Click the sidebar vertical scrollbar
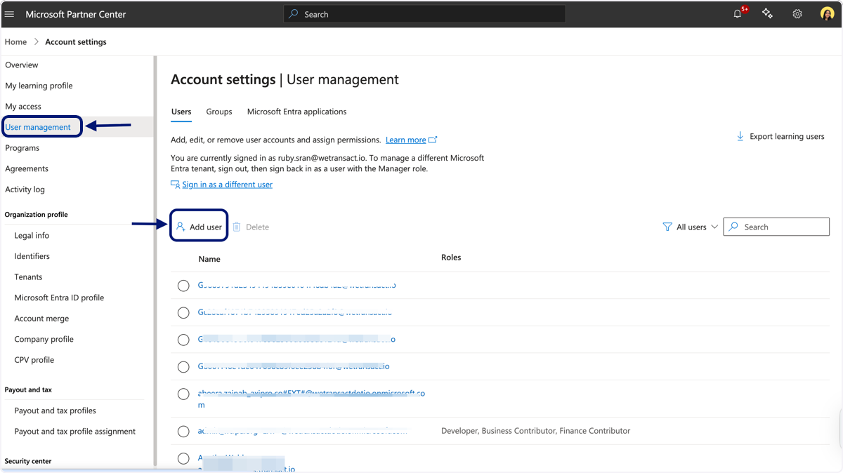The image size is (843, 473). [155, 260]
